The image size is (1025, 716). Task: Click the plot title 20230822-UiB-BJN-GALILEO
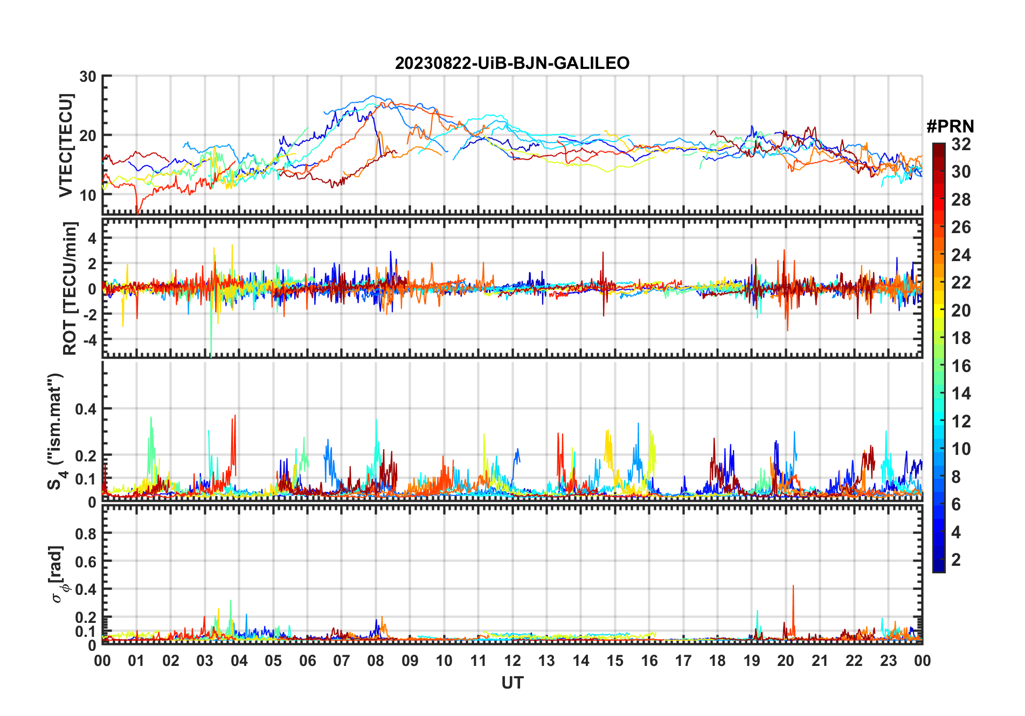click(x=512, y=63)
